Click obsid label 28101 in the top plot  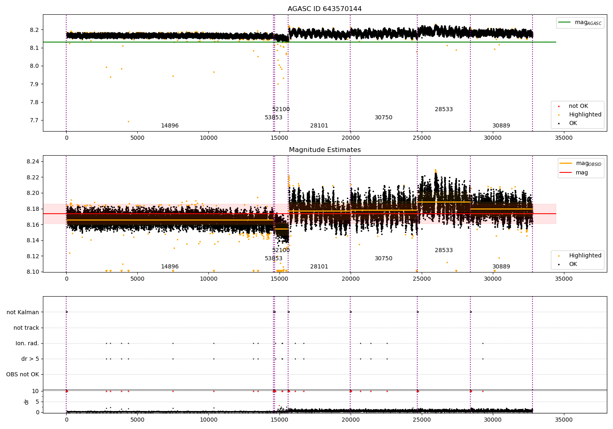pos(319,126)
